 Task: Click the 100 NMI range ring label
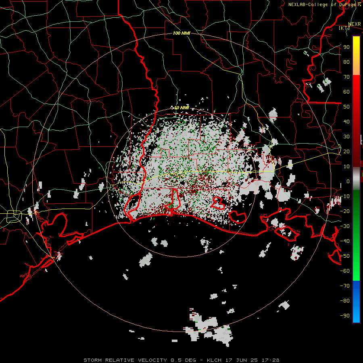pyautogui.click(x=181, y=33)
